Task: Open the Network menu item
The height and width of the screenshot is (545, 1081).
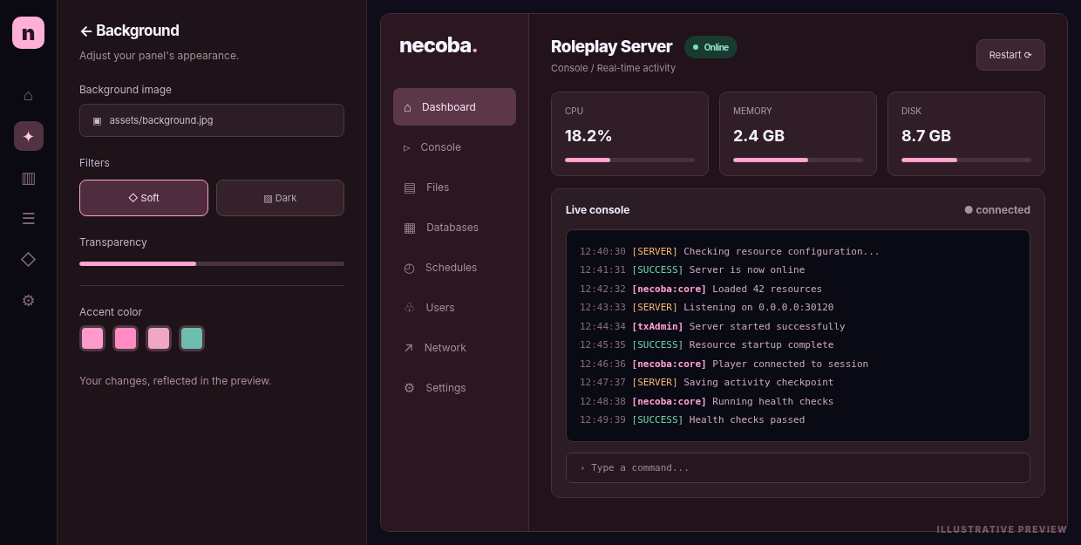Action: click(454, 348)
